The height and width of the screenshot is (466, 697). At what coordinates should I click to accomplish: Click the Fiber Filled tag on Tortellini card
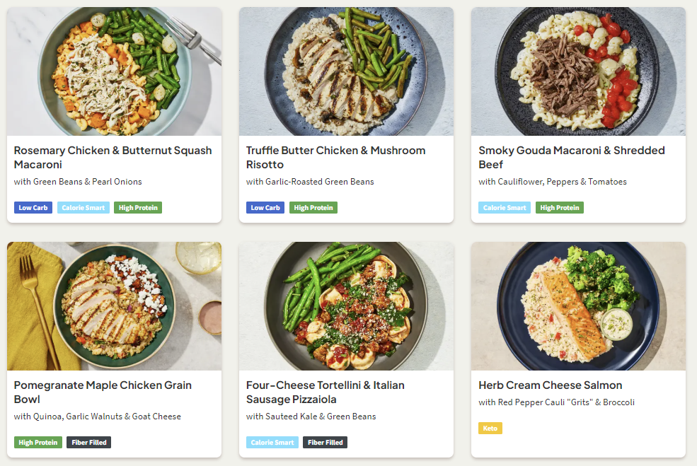coord(325,443)
